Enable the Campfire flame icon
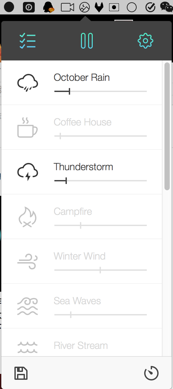The height and width of the screenshot is (389, 173). [x=28, y=217]
